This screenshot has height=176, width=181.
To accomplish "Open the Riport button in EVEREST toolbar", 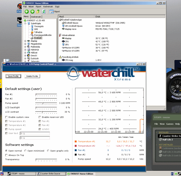I will 55,12.
